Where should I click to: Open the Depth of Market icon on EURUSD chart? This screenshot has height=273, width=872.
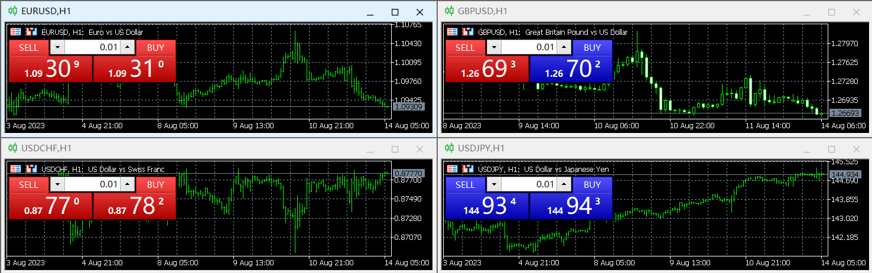[x=30, y=32]
